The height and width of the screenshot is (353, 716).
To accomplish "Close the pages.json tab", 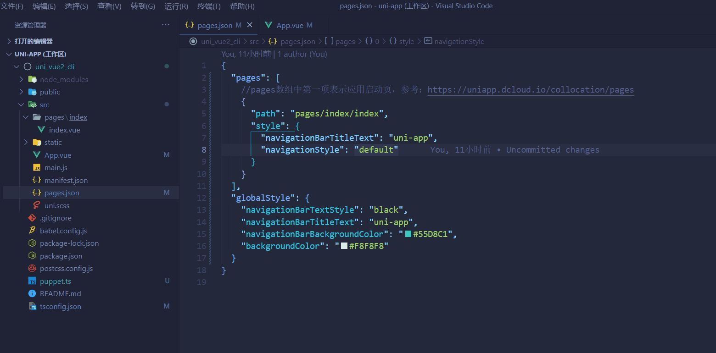I will pos(250,25).
